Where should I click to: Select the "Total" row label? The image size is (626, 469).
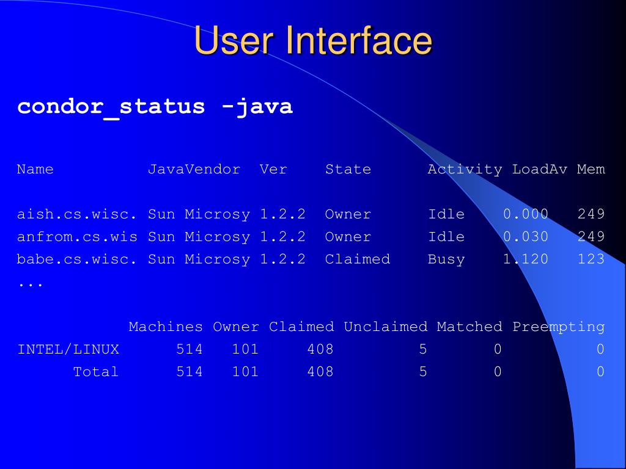pyautogui.click(x=96, y=372)
